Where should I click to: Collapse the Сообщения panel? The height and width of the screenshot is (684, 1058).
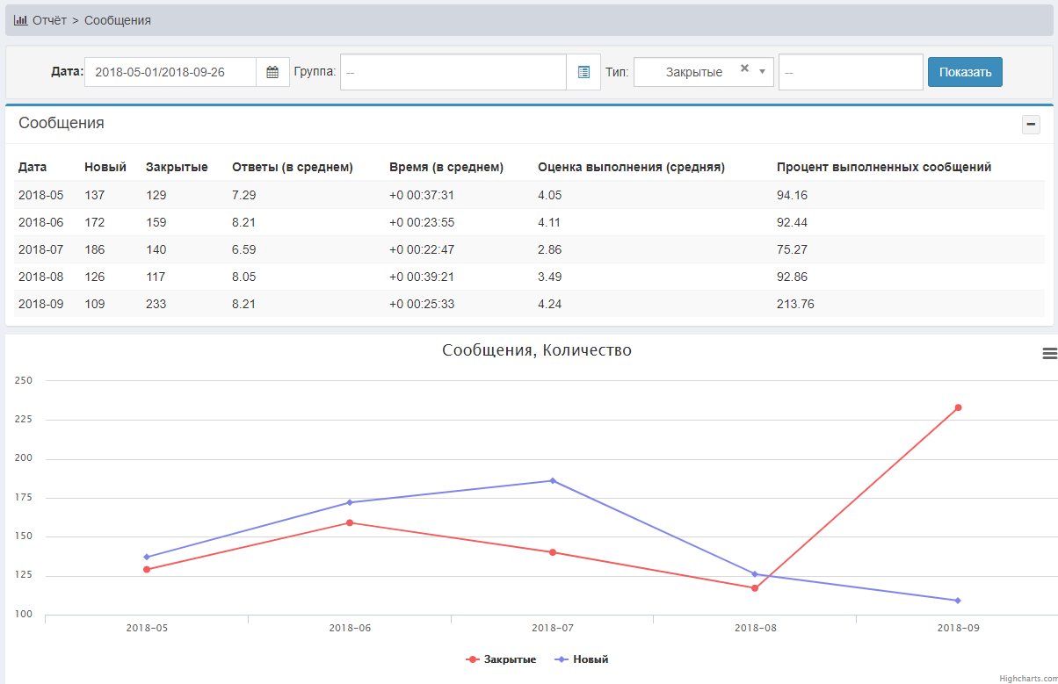click(1031, 125)
